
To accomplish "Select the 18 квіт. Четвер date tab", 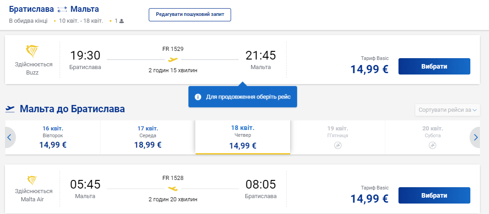I will (243, 137).
